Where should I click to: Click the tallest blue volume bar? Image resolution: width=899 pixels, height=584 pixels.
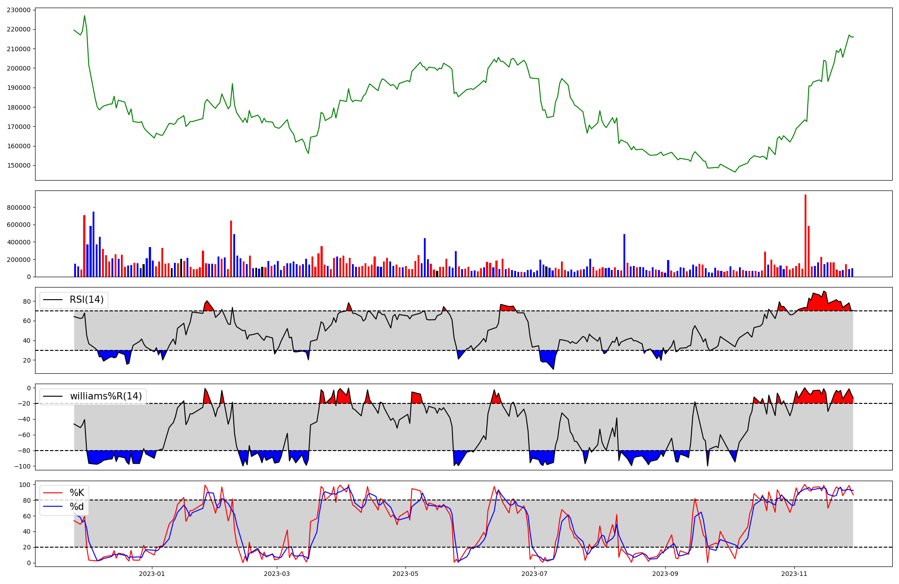tap(93, 244)
